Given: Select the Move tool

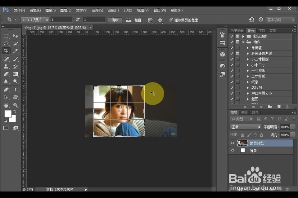Looking at the screenshot, I should tap(16, 36).
